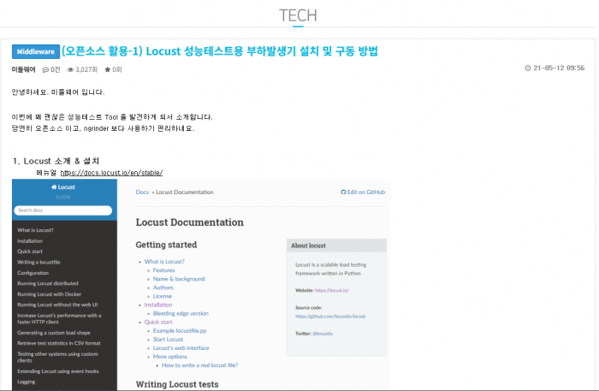Click the 미들웨어 author name
The width and height of the screenshot is (599, 391).
pos(23,69)
